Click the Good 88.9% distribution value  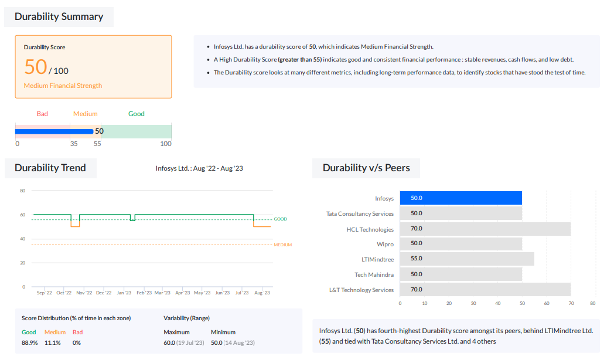coord(30,342)
